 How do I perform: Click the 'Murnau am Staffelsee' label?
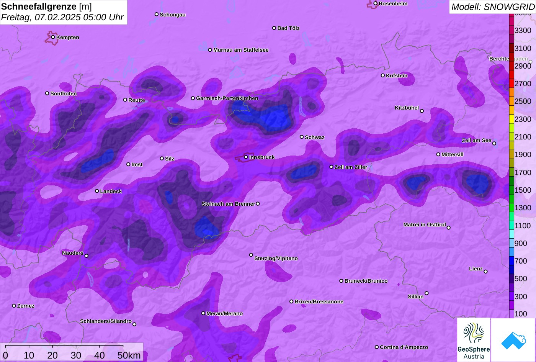click(241, 50)
